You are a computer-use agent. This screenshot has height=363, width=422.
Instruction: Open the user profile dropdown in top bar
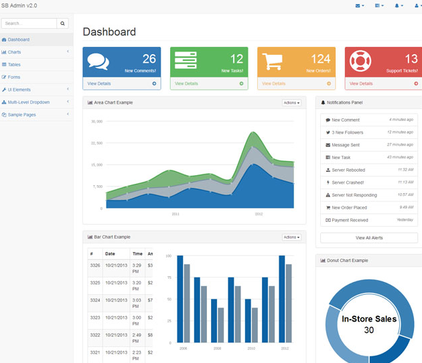pos(418,5)
